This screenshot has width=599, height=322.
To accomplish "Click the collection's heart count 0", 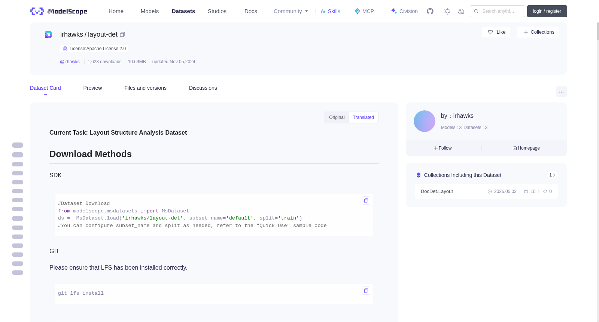I will point(547,191).
